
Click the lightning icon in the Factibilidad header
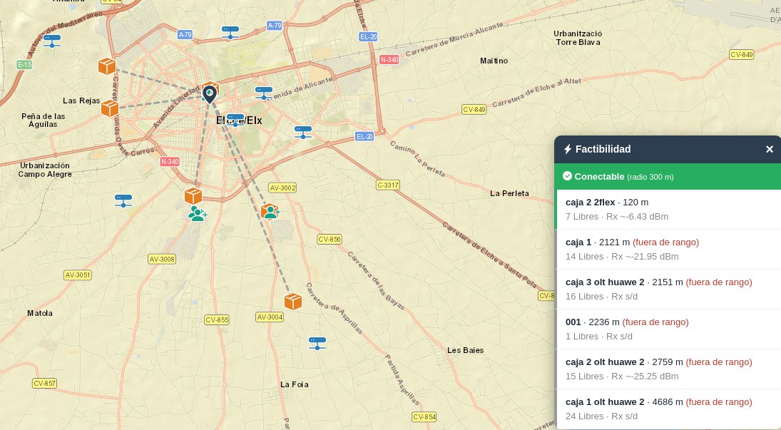tap(567, 149)
